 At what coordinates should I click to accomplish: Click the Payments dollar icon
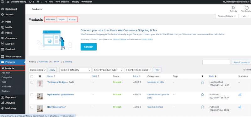tap(3, 97)
